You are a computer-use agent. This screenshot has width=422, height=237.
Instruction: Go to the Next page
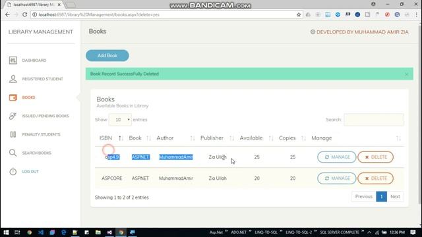click(x=395, y=196)
